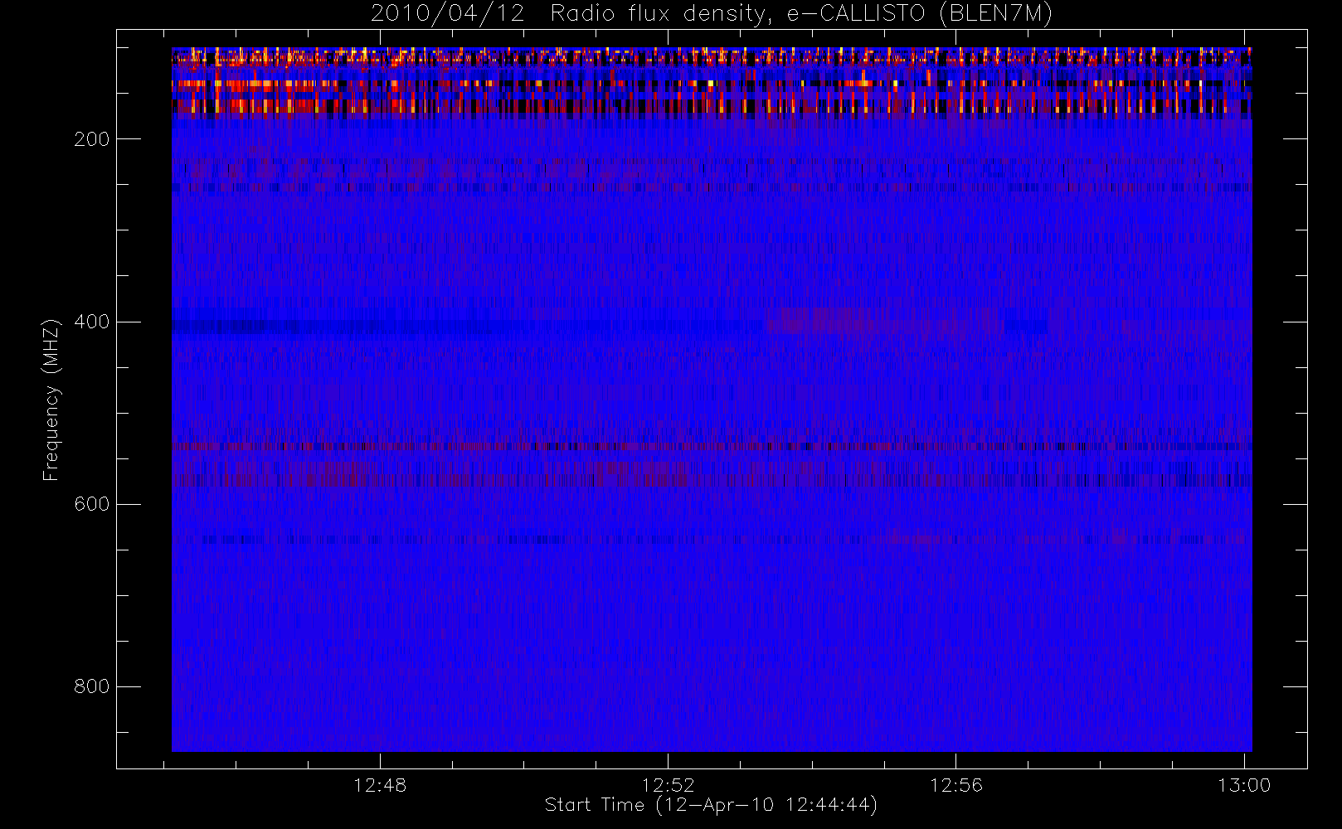Select the 200 frequency tick label
This screenshot has height=829, width=1342.
91,139
